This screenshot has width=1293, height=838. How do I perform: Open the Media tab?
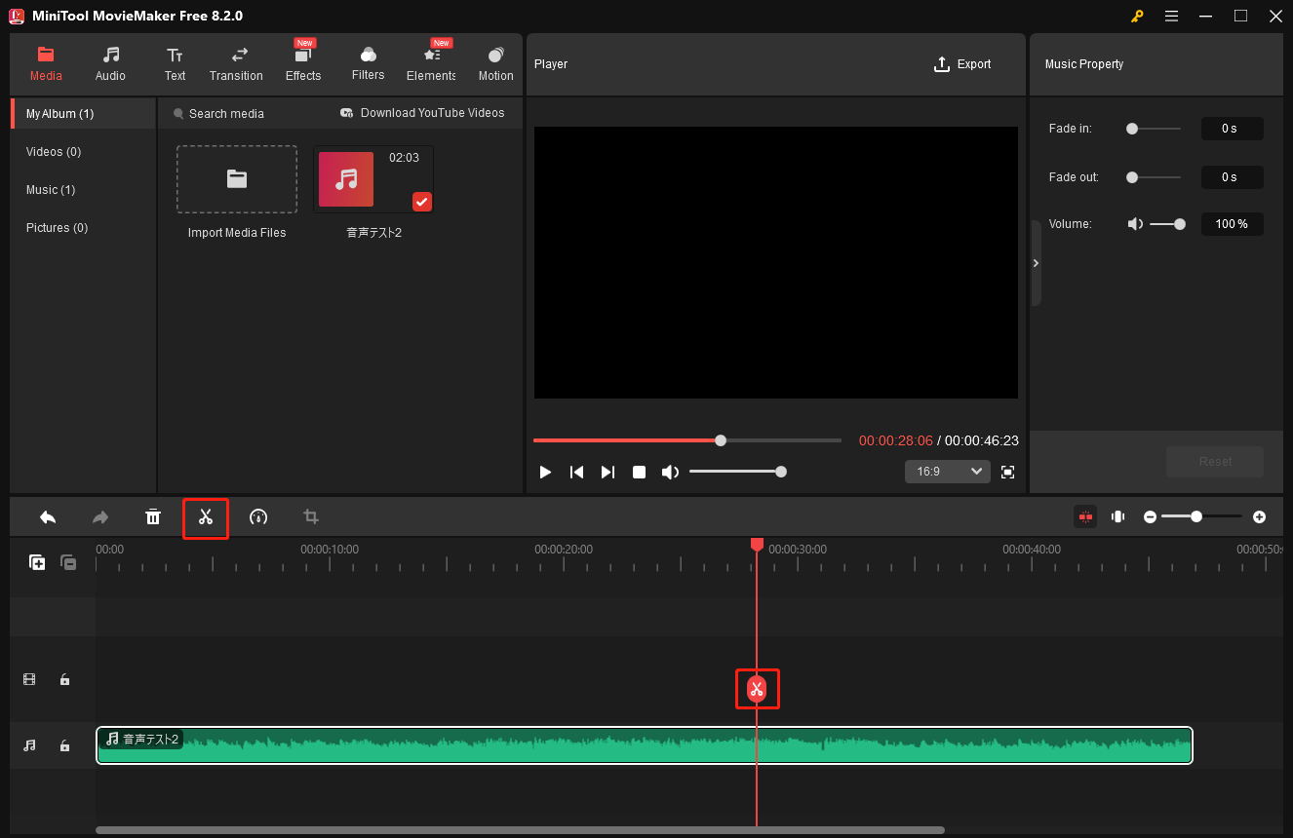tap(46, 63)
